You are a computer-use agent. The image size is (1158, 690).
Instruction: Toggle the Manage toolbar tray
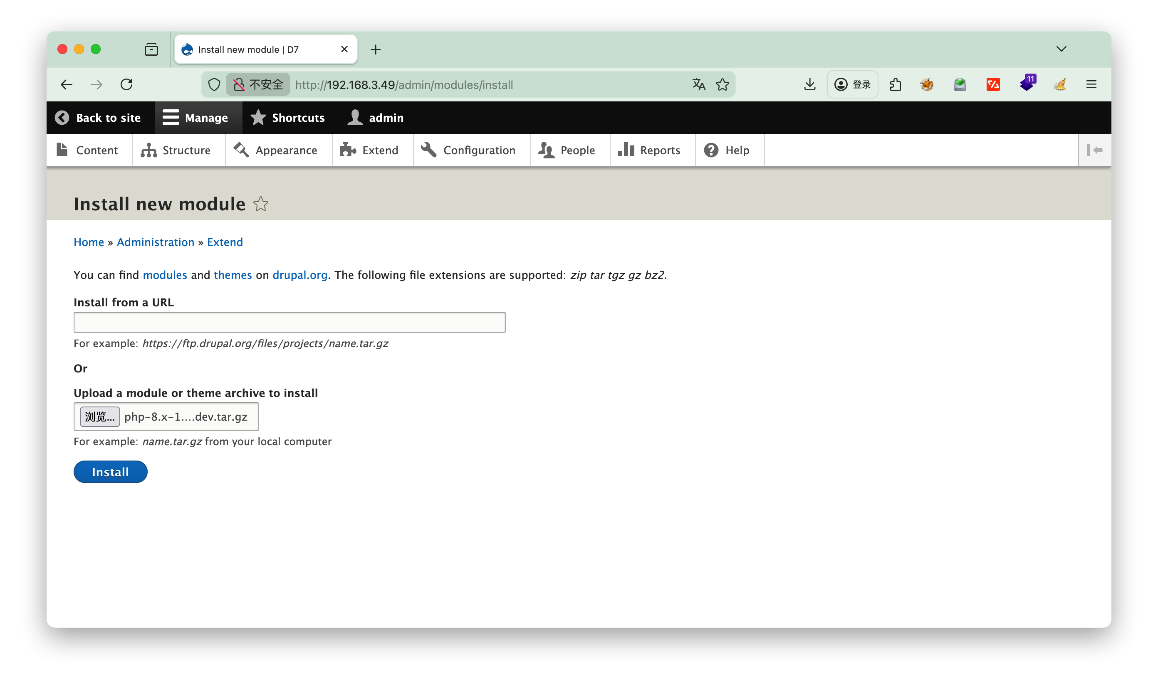point(195,118)
